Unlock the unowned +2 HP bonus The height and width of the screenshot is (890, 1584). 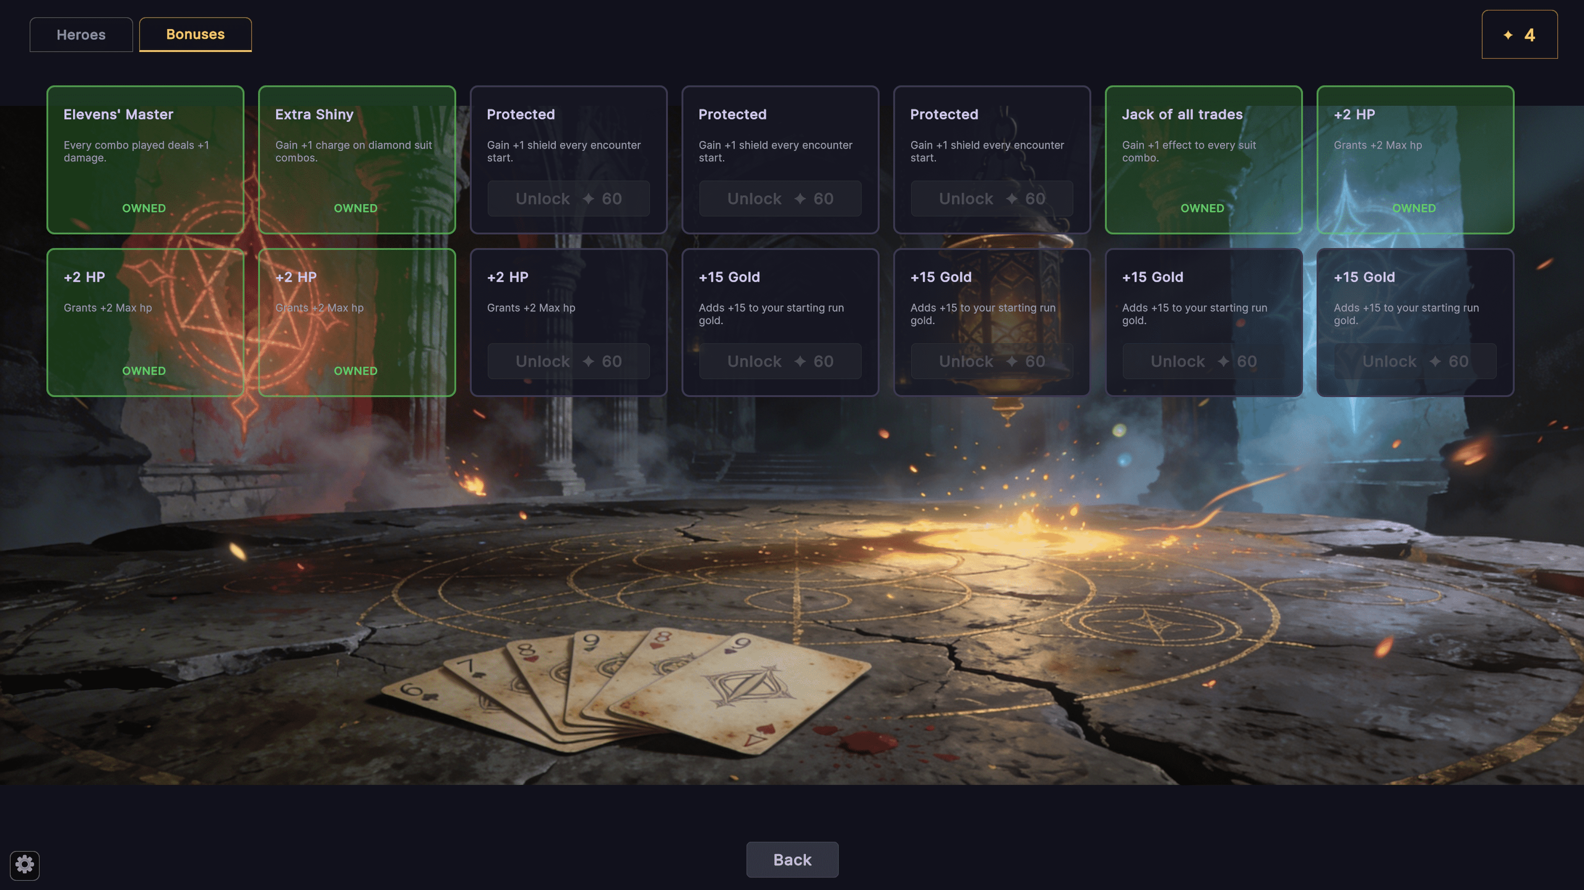click(x=568, y=361)
